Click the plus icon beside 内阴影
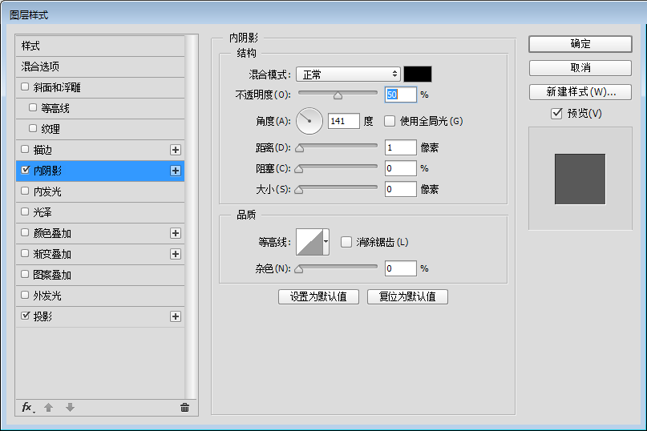Screen dimensions: 647x431 pyautogui.click(x=176, y=171)
